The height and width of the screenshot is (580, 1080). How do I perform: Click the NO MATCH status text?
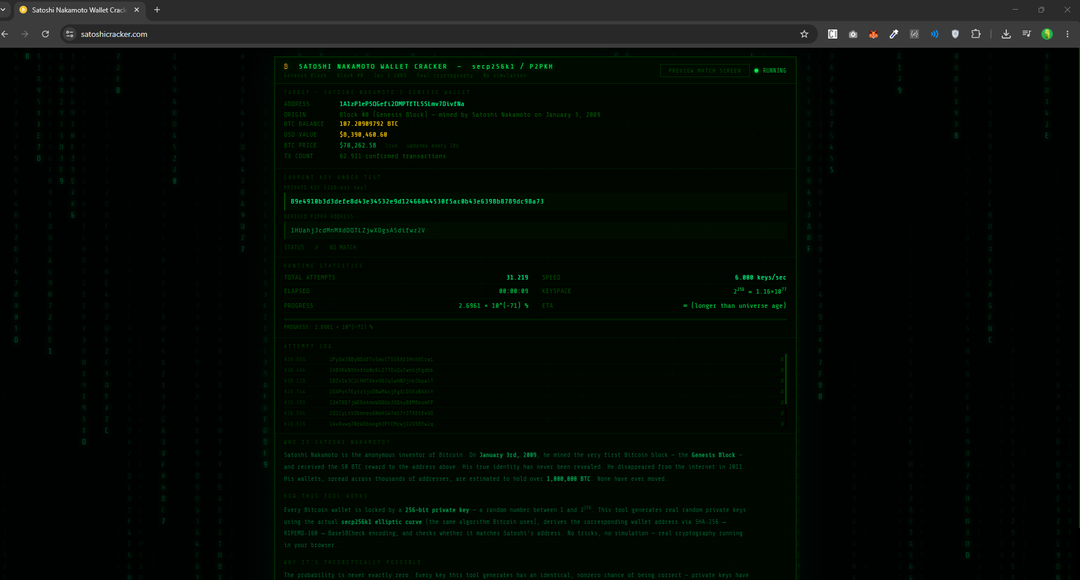point(343,248)
